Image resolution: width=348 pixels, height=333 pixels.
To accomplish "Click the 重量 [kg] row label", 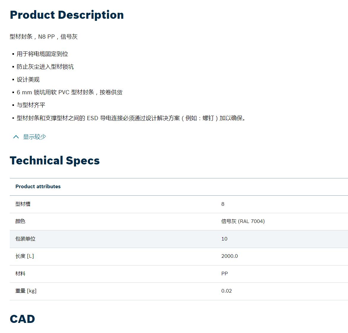I will tap(26, 291).
